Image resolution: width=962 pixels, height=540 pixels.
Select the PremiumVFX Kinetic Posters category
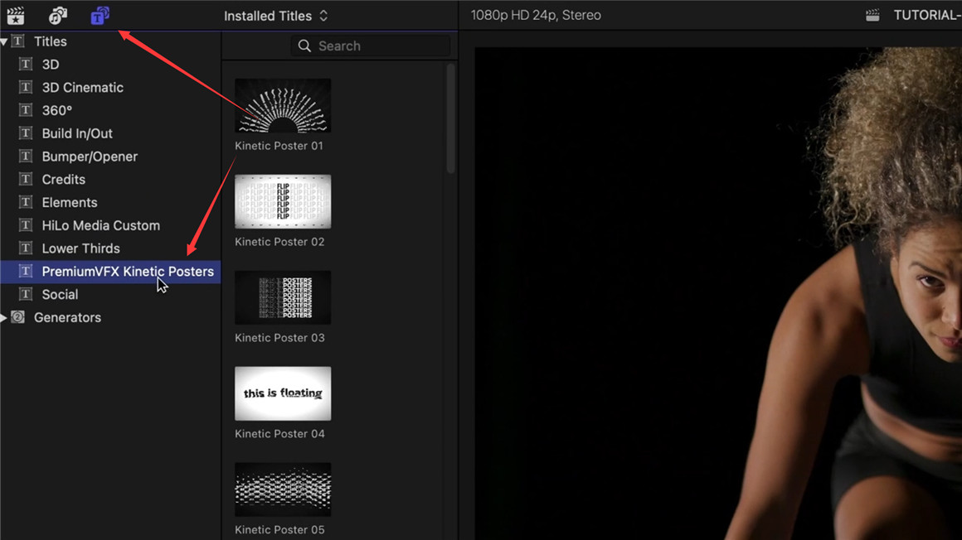coord(127,272)
